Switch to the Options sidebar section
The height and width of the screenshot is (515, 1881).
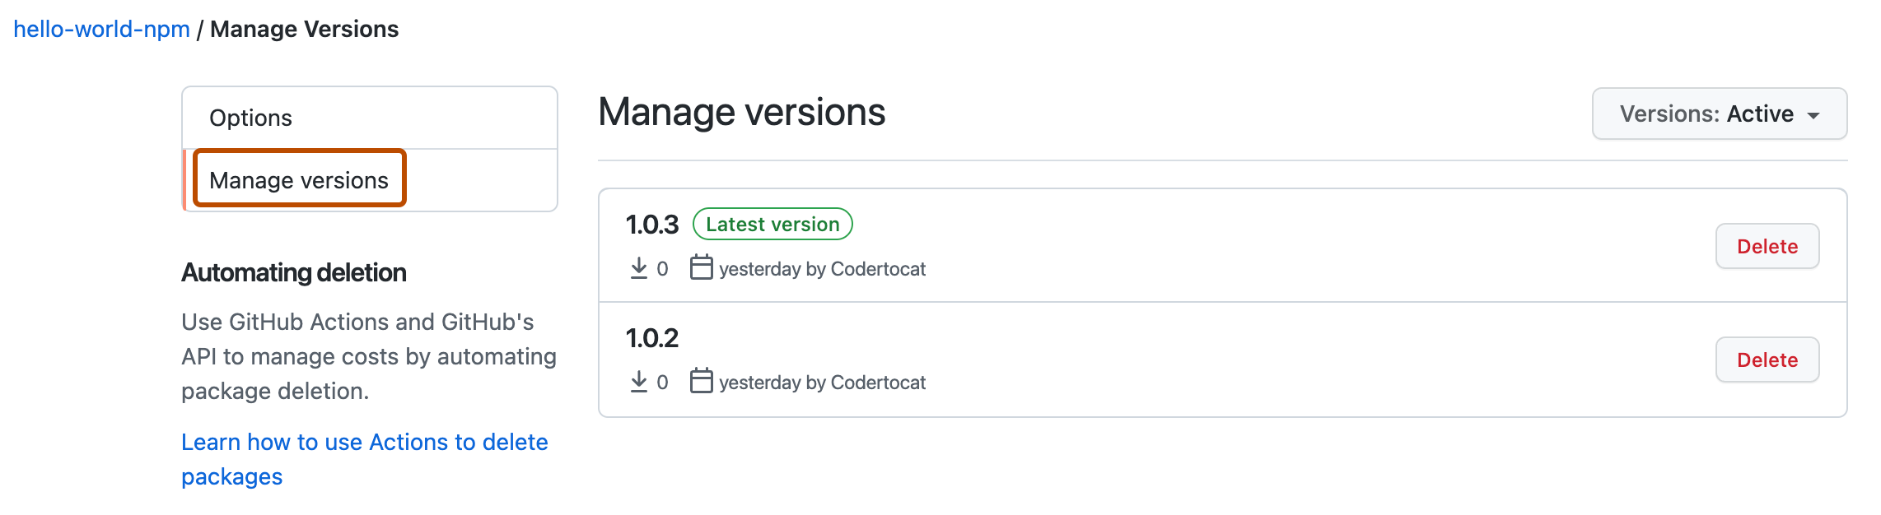coord(251,117)
